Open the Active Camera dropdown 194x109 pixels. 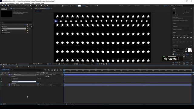point(83,64)
